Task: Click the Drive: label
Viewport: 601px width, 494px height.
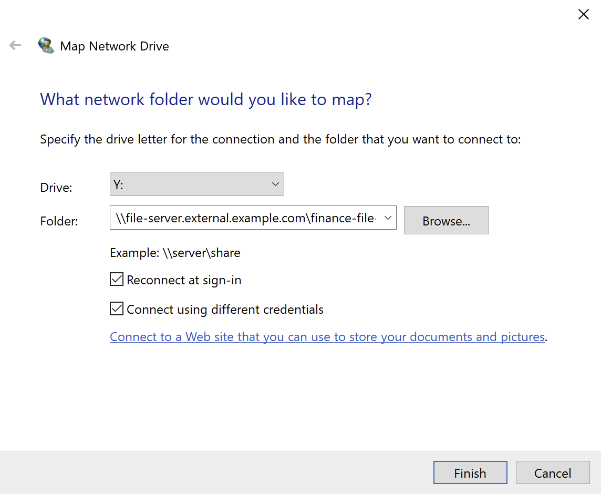Action: (x=56, y=187)
